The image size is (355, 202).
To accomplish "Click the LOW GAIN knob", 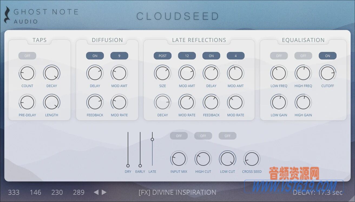I will (279, 102).
